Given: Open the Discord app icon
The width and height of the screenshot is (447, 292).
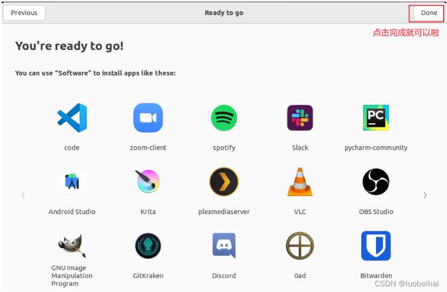Looking at the screenshot, I should 224,245.
